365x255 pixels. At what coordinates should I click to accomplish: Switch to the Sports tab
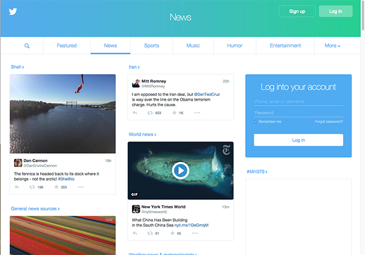click(x=151, y=46)
